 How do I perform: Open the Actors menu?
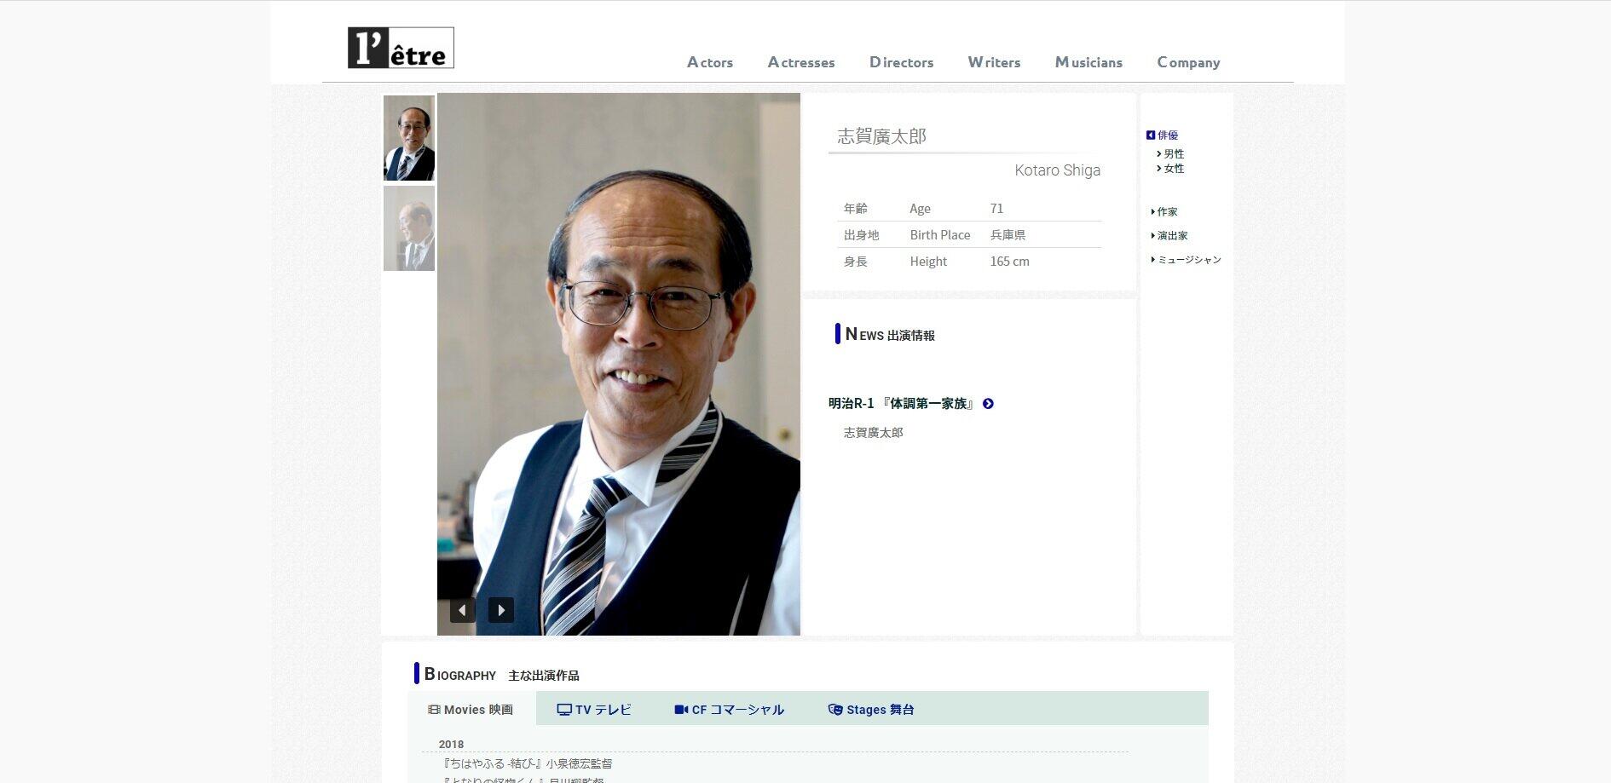[x=710, y=62]
